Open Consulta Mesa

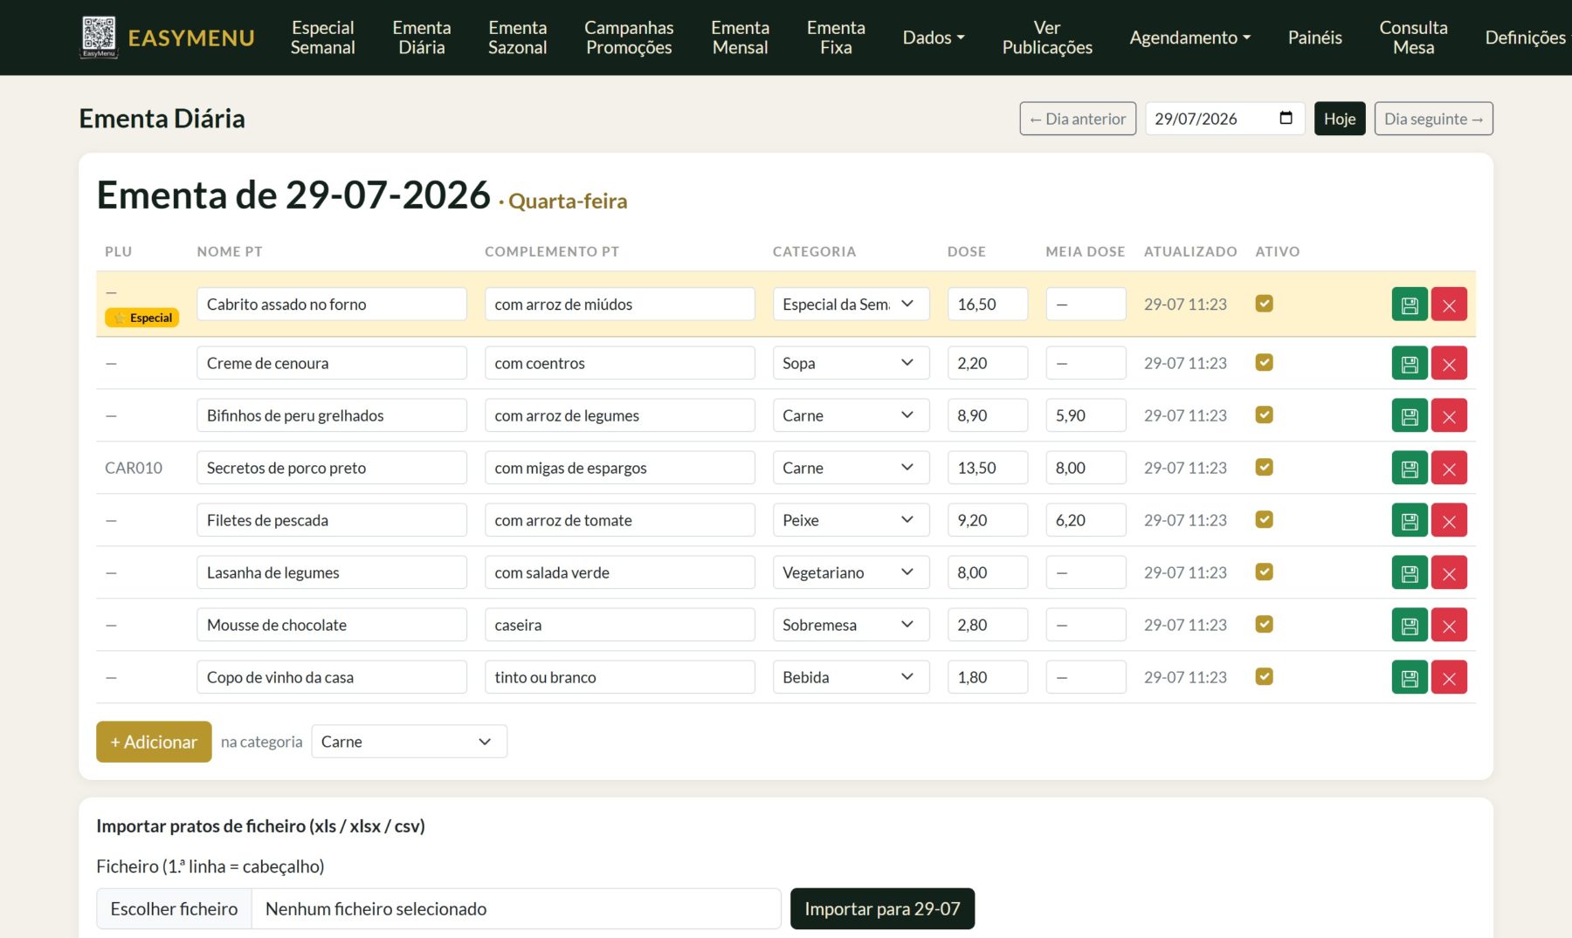coord(1413,38)
